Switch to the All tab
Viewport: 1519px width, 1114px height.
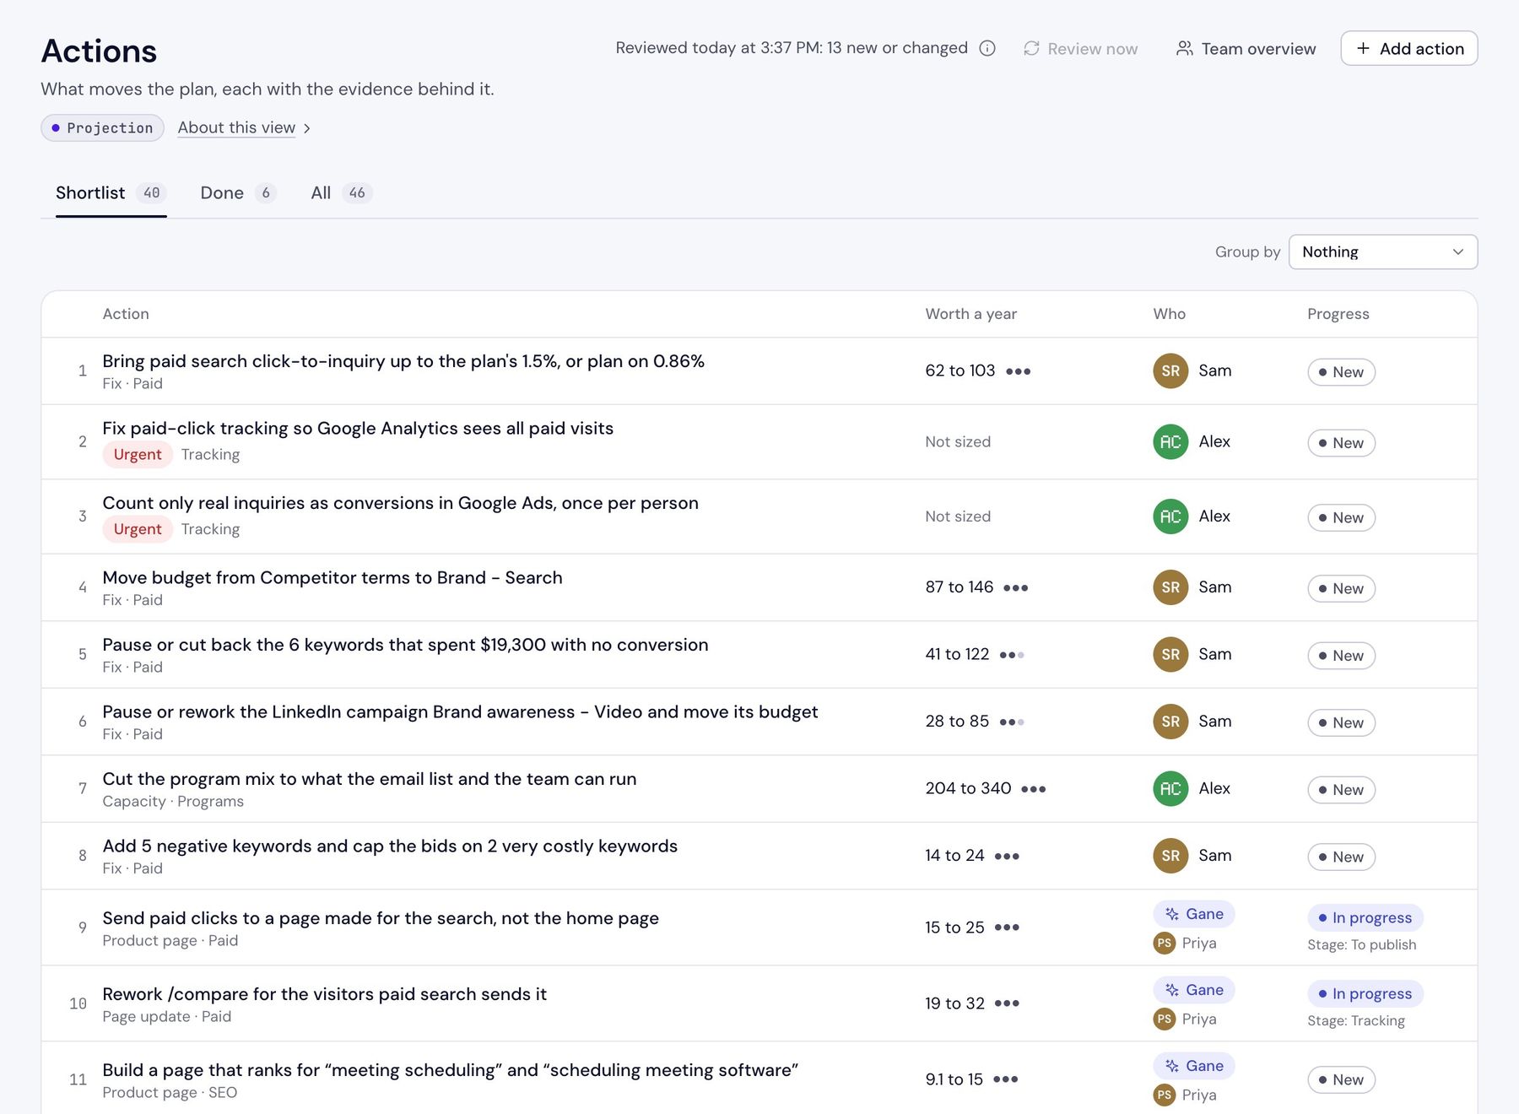coord(341,193)
